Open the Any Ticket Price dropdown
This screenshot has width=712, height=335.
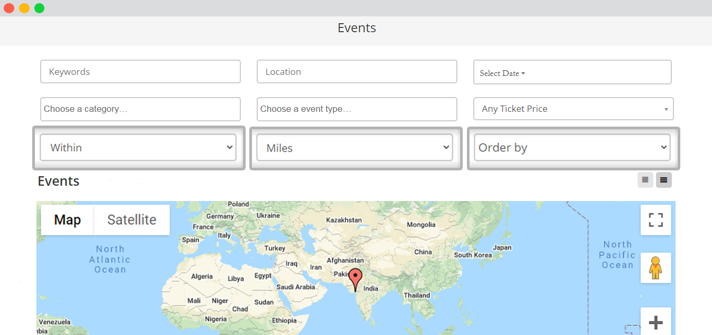pos(573,109)
